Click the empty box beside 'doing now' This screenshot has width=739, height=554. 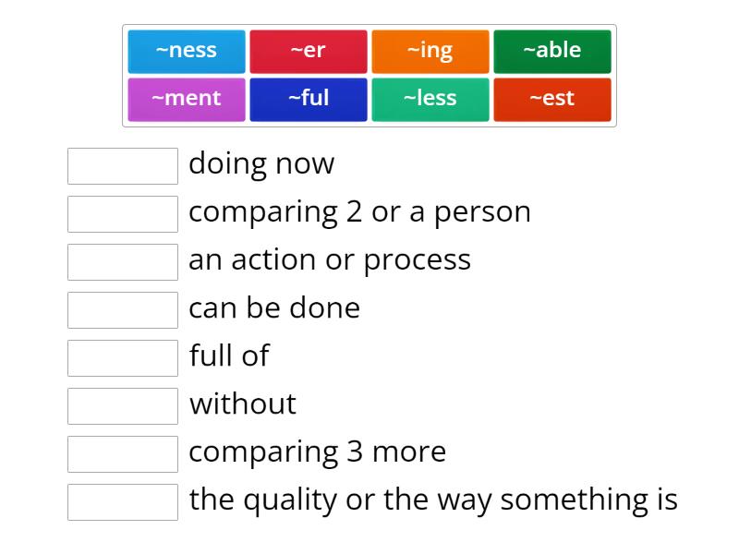[123, 166]
